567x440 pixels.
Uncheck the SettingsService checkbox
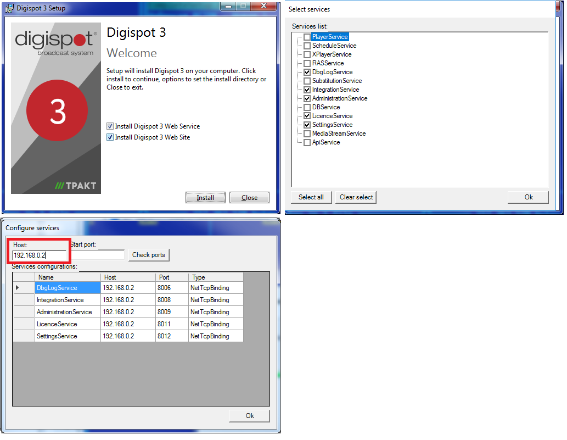coord(307,125)
